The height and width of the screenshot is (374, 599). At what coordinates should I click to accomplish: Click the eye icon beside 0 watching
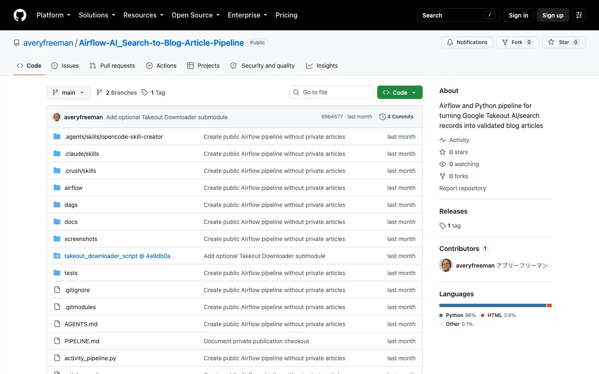[443, 164]
